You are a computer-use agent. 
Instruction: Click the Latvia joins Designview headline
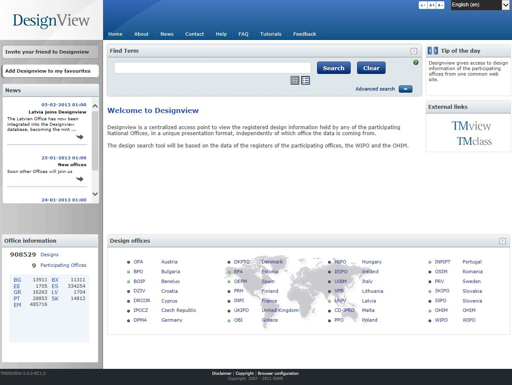tap(57, 112)
